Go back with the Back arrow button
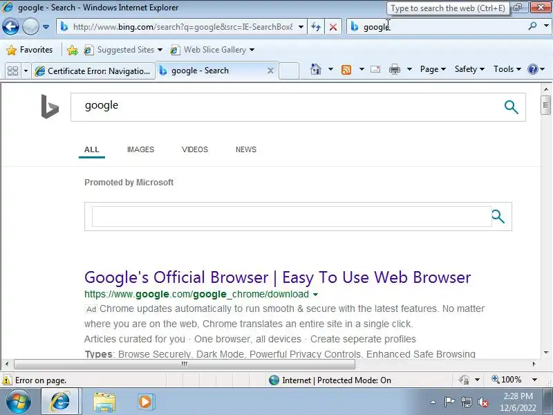 point(10,27)
